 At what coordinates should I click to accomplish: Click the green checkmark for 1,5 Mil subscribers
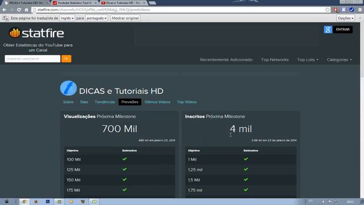[x=246, y=179]
